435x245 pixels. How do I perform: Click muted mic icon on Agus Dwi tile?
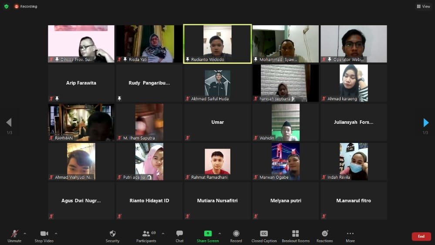[51, 216]
